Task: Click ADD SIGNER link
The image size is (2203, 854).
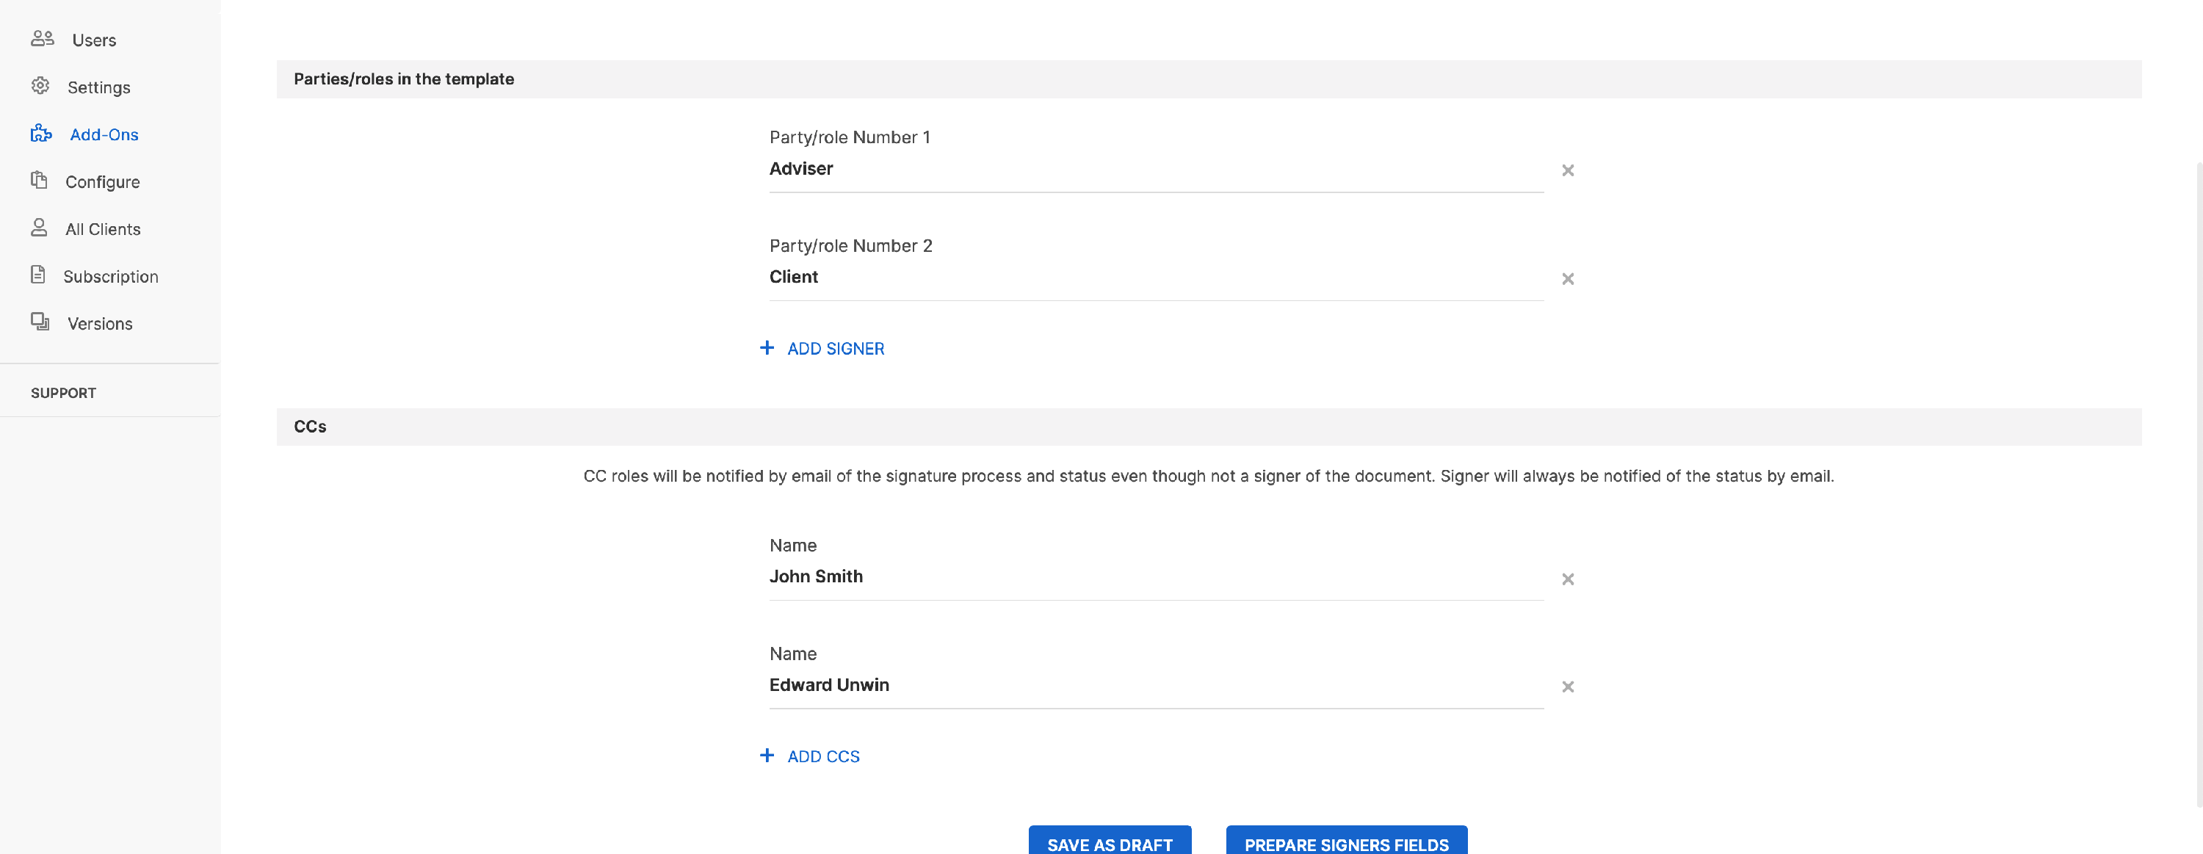Action: click(836, 349)
